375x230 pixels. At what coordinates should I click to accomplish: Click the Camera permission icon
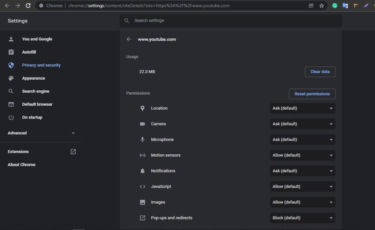(x=142, y=124)
